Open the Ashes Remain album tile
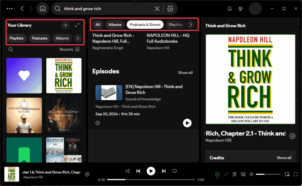 24,115
